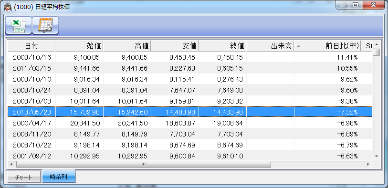Select the row dated 2008/10/22

click(x=190, y=145)
